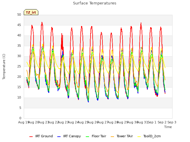Click the red IRT Ground legend swatch

pos(31,137)
